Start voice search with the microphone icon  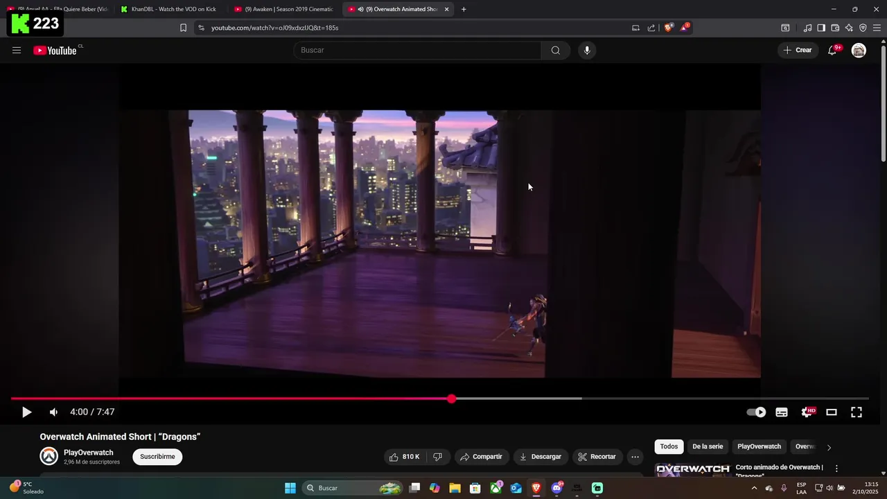tap(587, 50)
